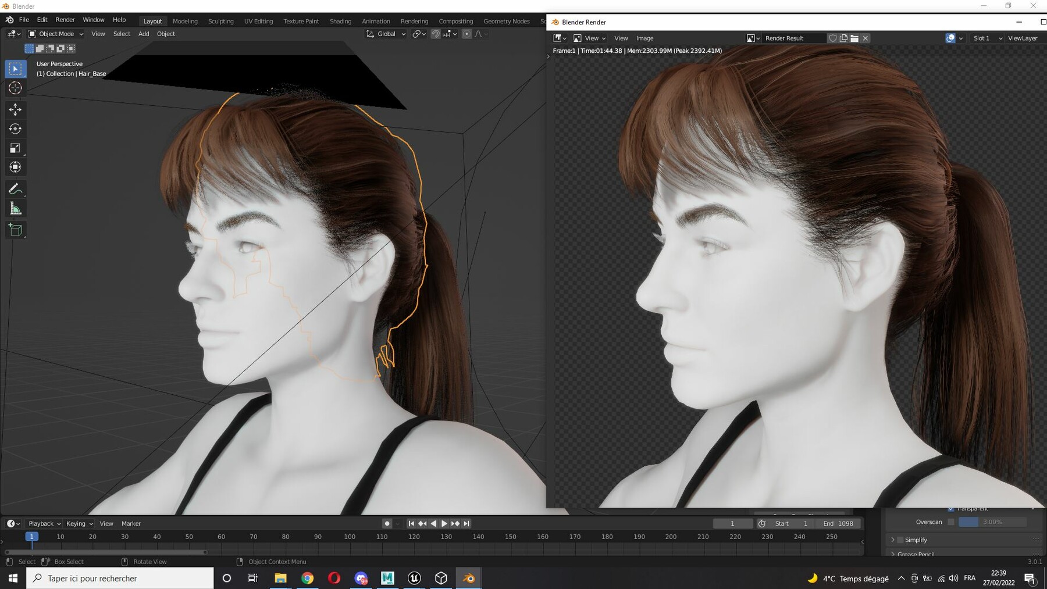The image size is (1047, 589).
Task: Toggle auto keying record button
Action: [387, 523]
